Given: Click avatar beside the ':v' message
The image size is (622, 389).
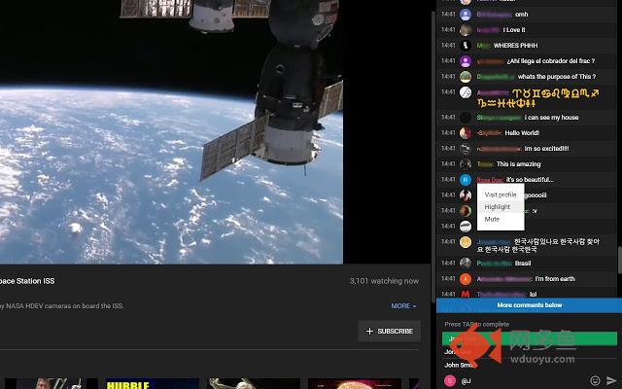Looking at the screenshot, I should click(x=466, y=210).
